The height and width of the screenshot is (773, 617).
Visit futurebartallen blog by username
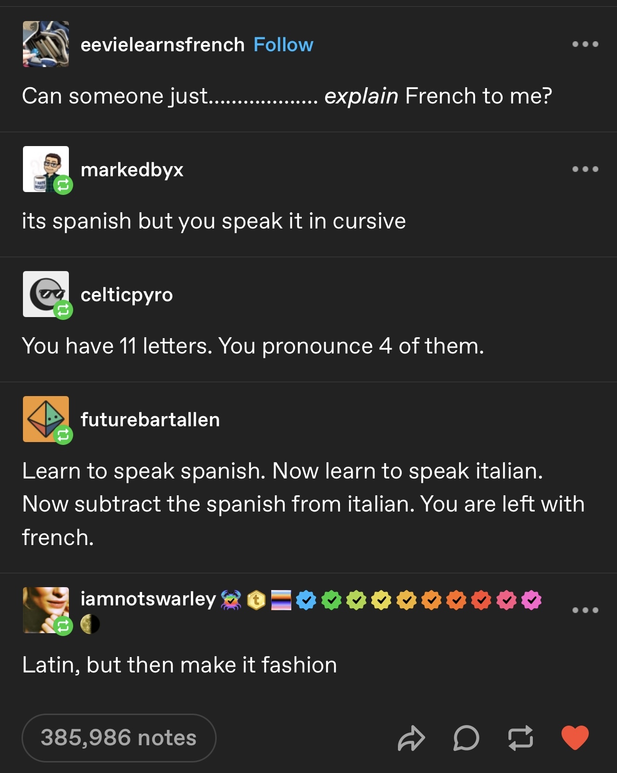click(150, 420)
